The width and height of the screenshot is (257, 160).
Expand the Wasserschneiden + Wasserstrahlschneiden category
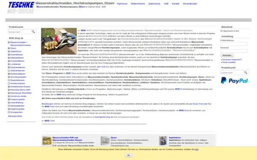(9, 42)
